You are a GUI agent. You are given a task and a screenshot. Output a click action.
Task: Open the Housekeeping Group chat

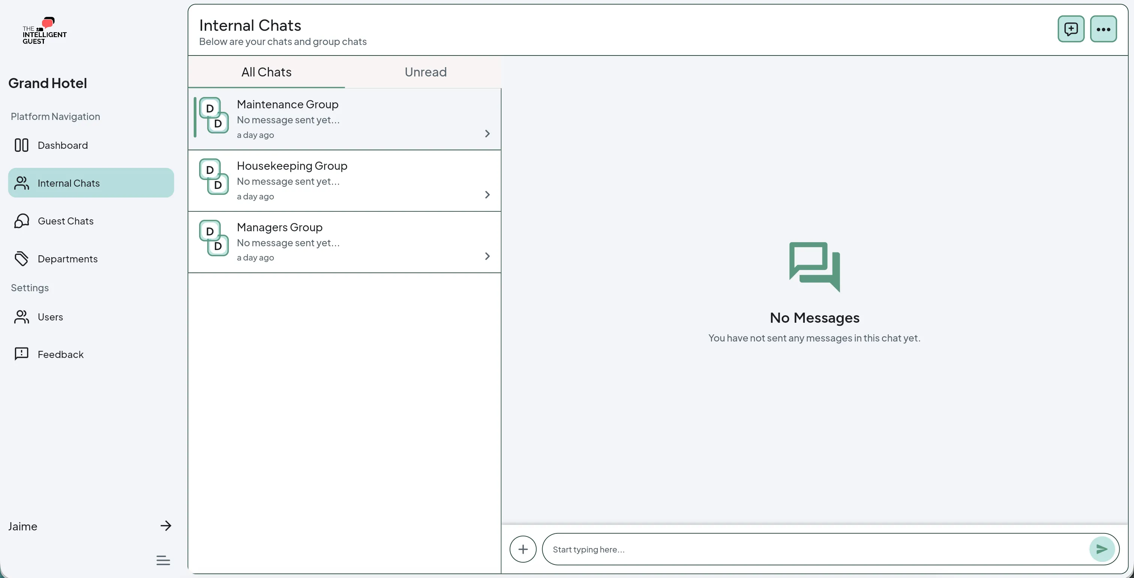coord(345,181)
